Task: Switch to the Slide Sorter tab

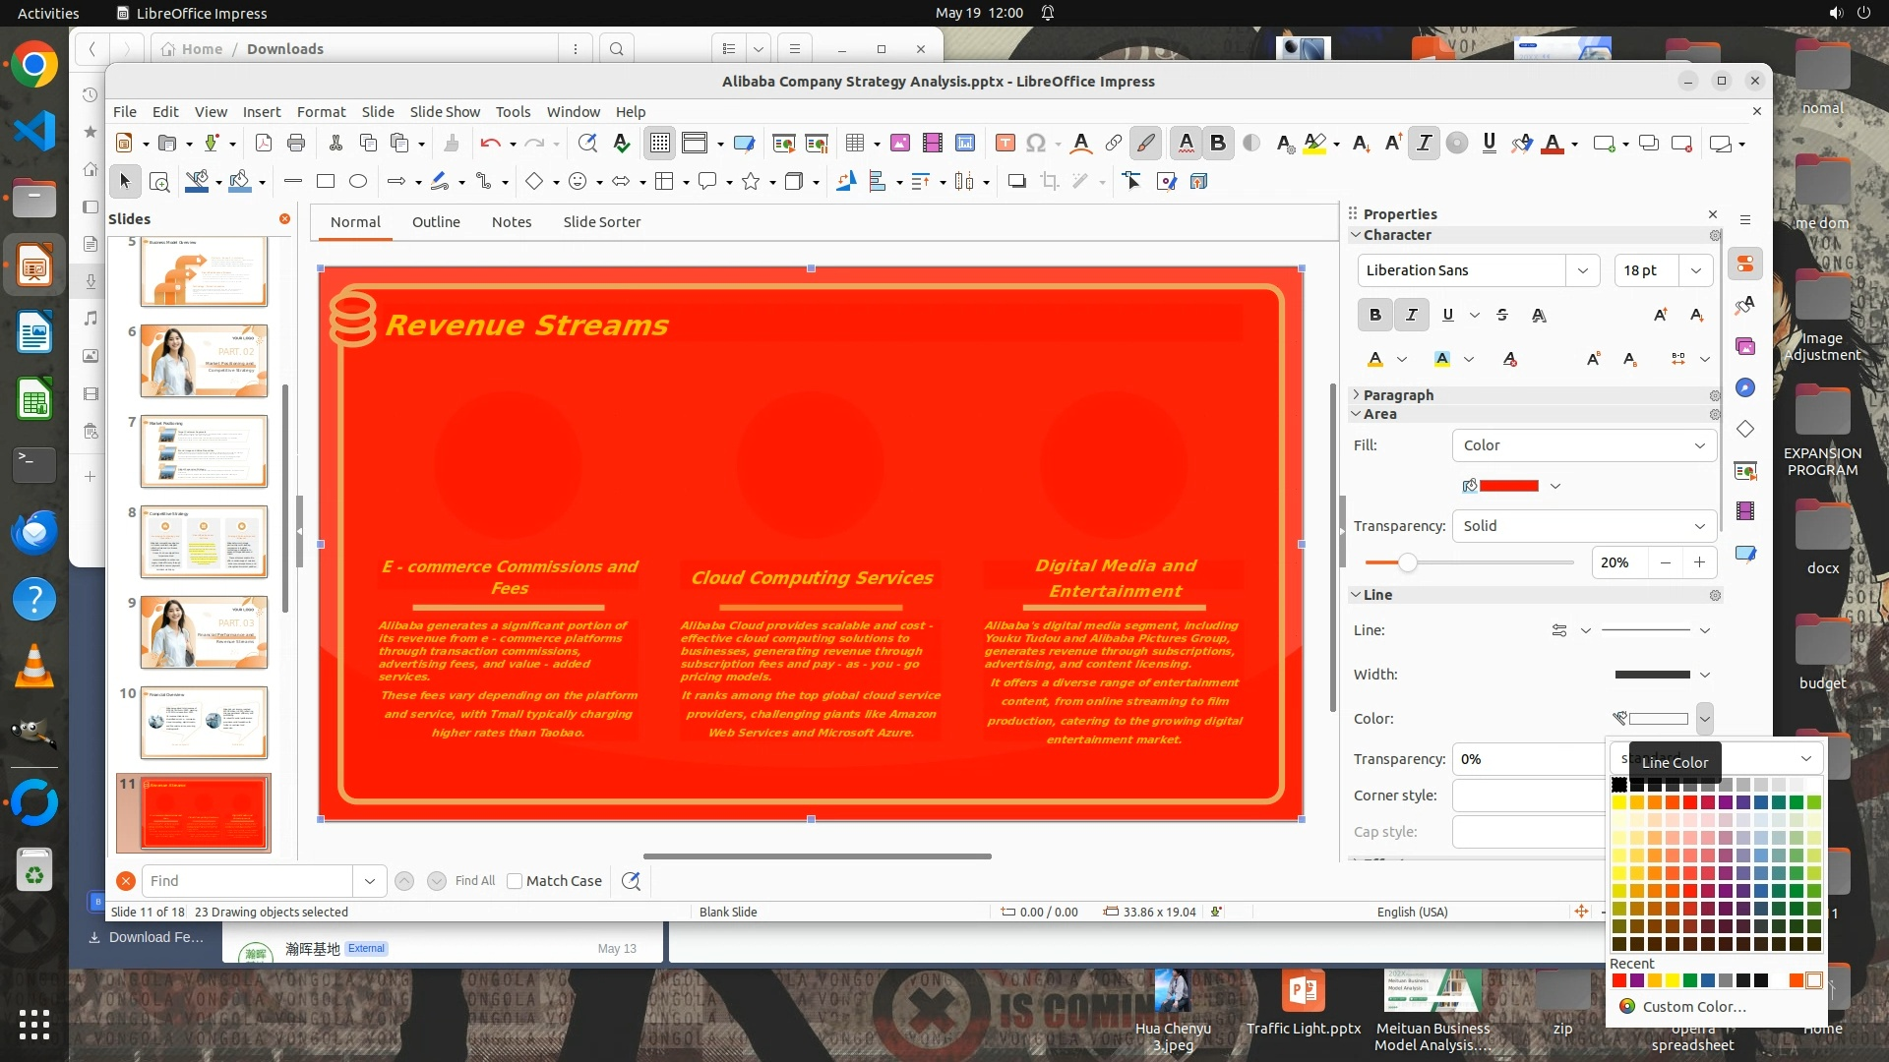Action: point(601,222)
